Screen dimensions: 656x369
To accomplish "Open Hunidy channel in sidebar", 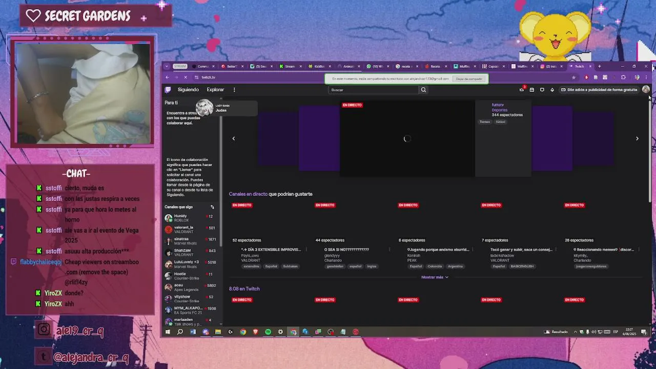I will point(190,218).
